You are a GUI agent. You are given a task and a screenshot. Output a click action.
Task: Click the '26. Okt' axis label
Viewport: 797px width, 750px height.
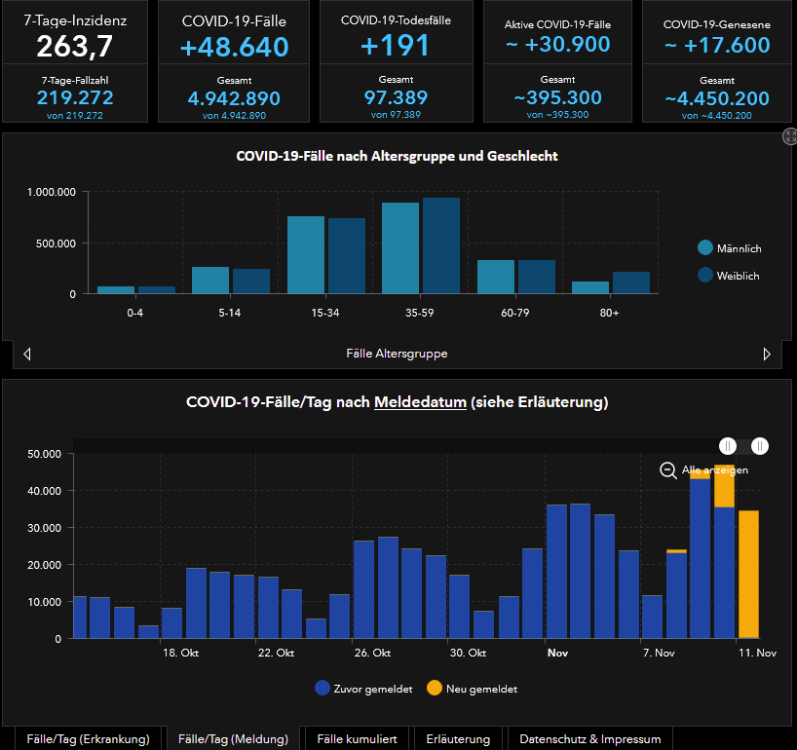click(372, 653)
